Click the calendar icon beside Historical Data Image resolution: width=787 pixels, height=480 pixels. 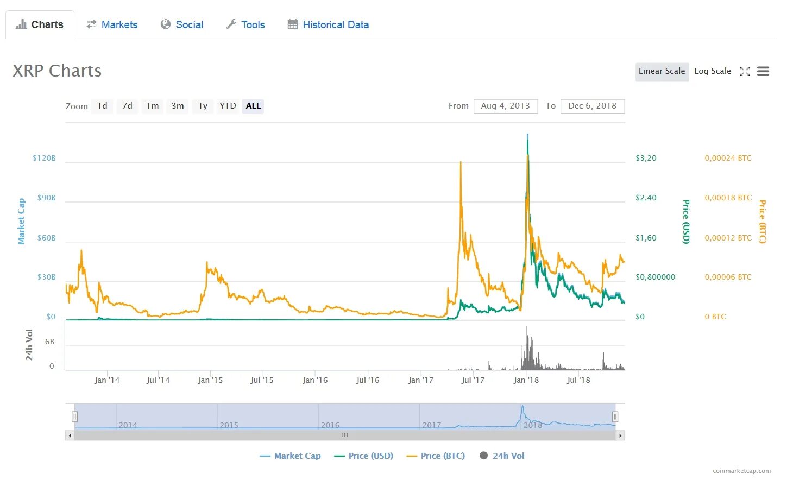coord(293,24)
